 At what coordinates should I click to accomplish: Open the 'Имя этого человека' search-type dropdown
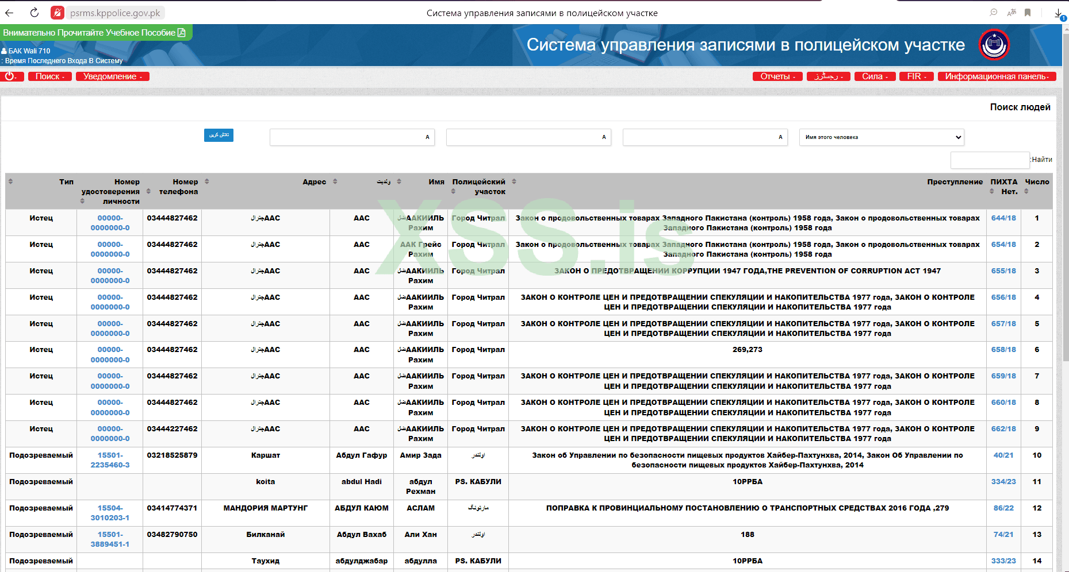pos(882,137)
